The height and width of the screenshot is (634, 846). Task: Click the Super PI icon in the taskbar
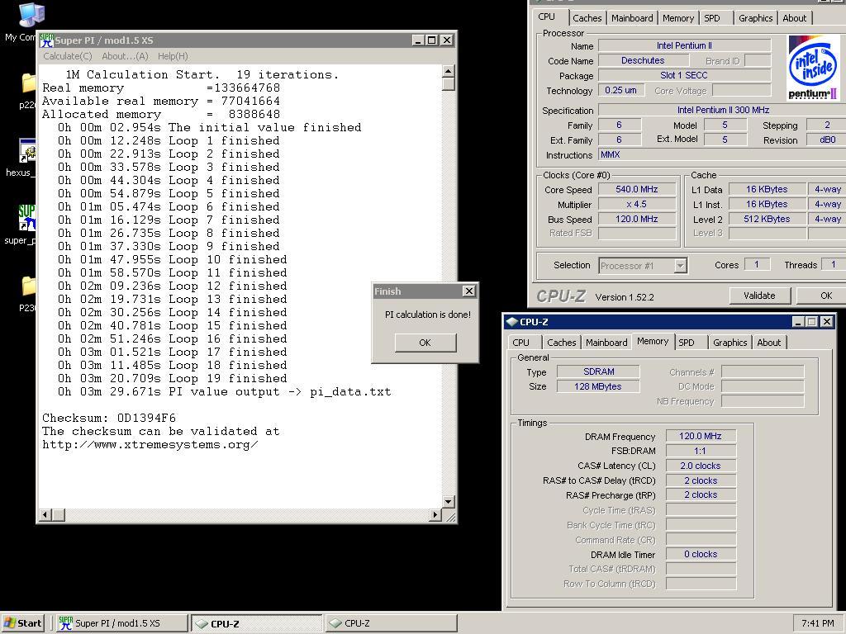pos(66,622)
